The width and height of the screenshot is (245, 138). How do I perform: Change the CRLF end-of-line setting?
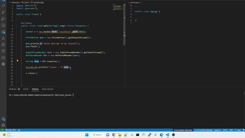231,130
